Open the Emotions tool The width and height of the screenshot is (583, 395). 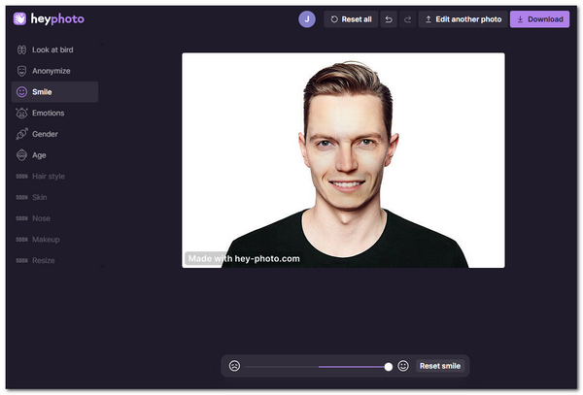[48, 113]
